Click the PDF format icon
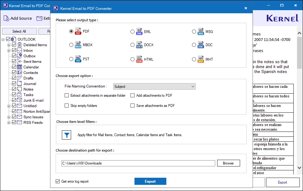303x191 pixels. click(x=78, y=31)
